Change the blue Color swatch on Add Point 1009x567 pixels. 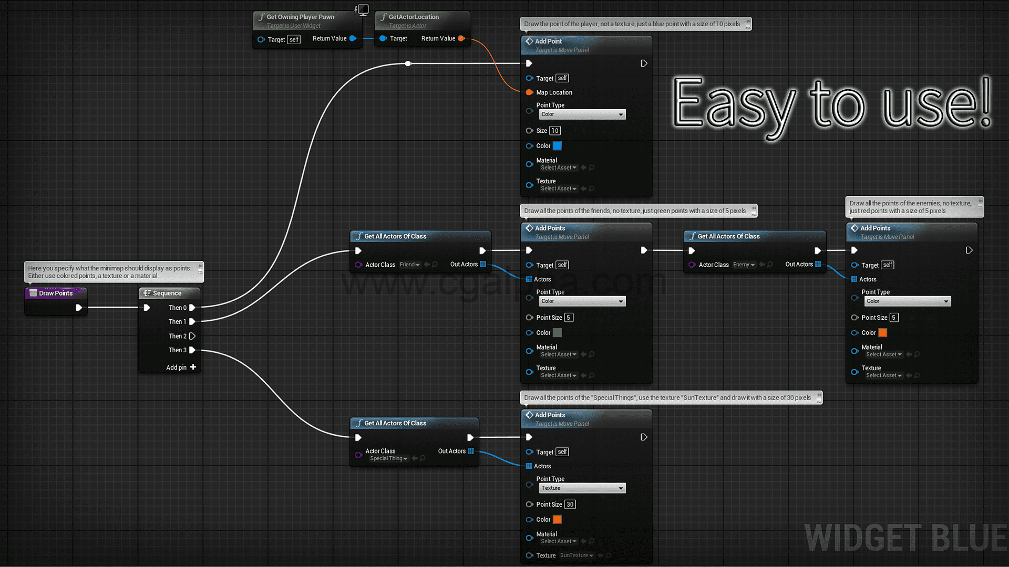click(557, 146)
